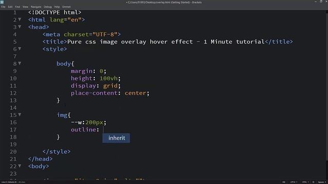This screenshot has height=184, width=328.
Task: Click line number 14 in the gutter
Action: click(x=13, y=108)
